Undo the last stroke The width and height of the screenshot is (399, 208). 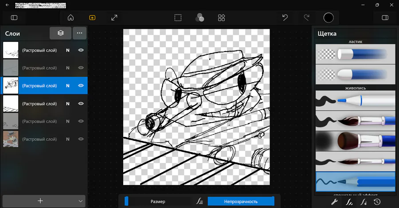[285, 18]
